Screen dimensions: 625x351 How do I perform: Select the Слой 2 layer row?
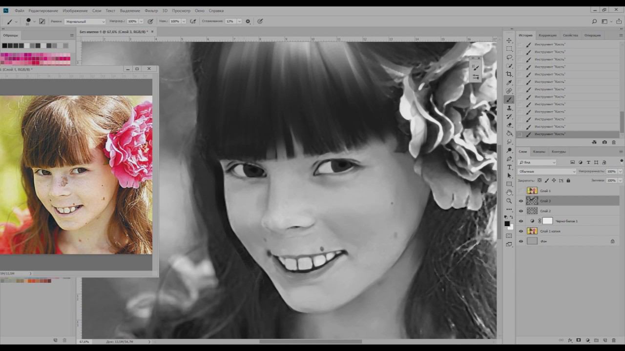click(x=568, y=211)
